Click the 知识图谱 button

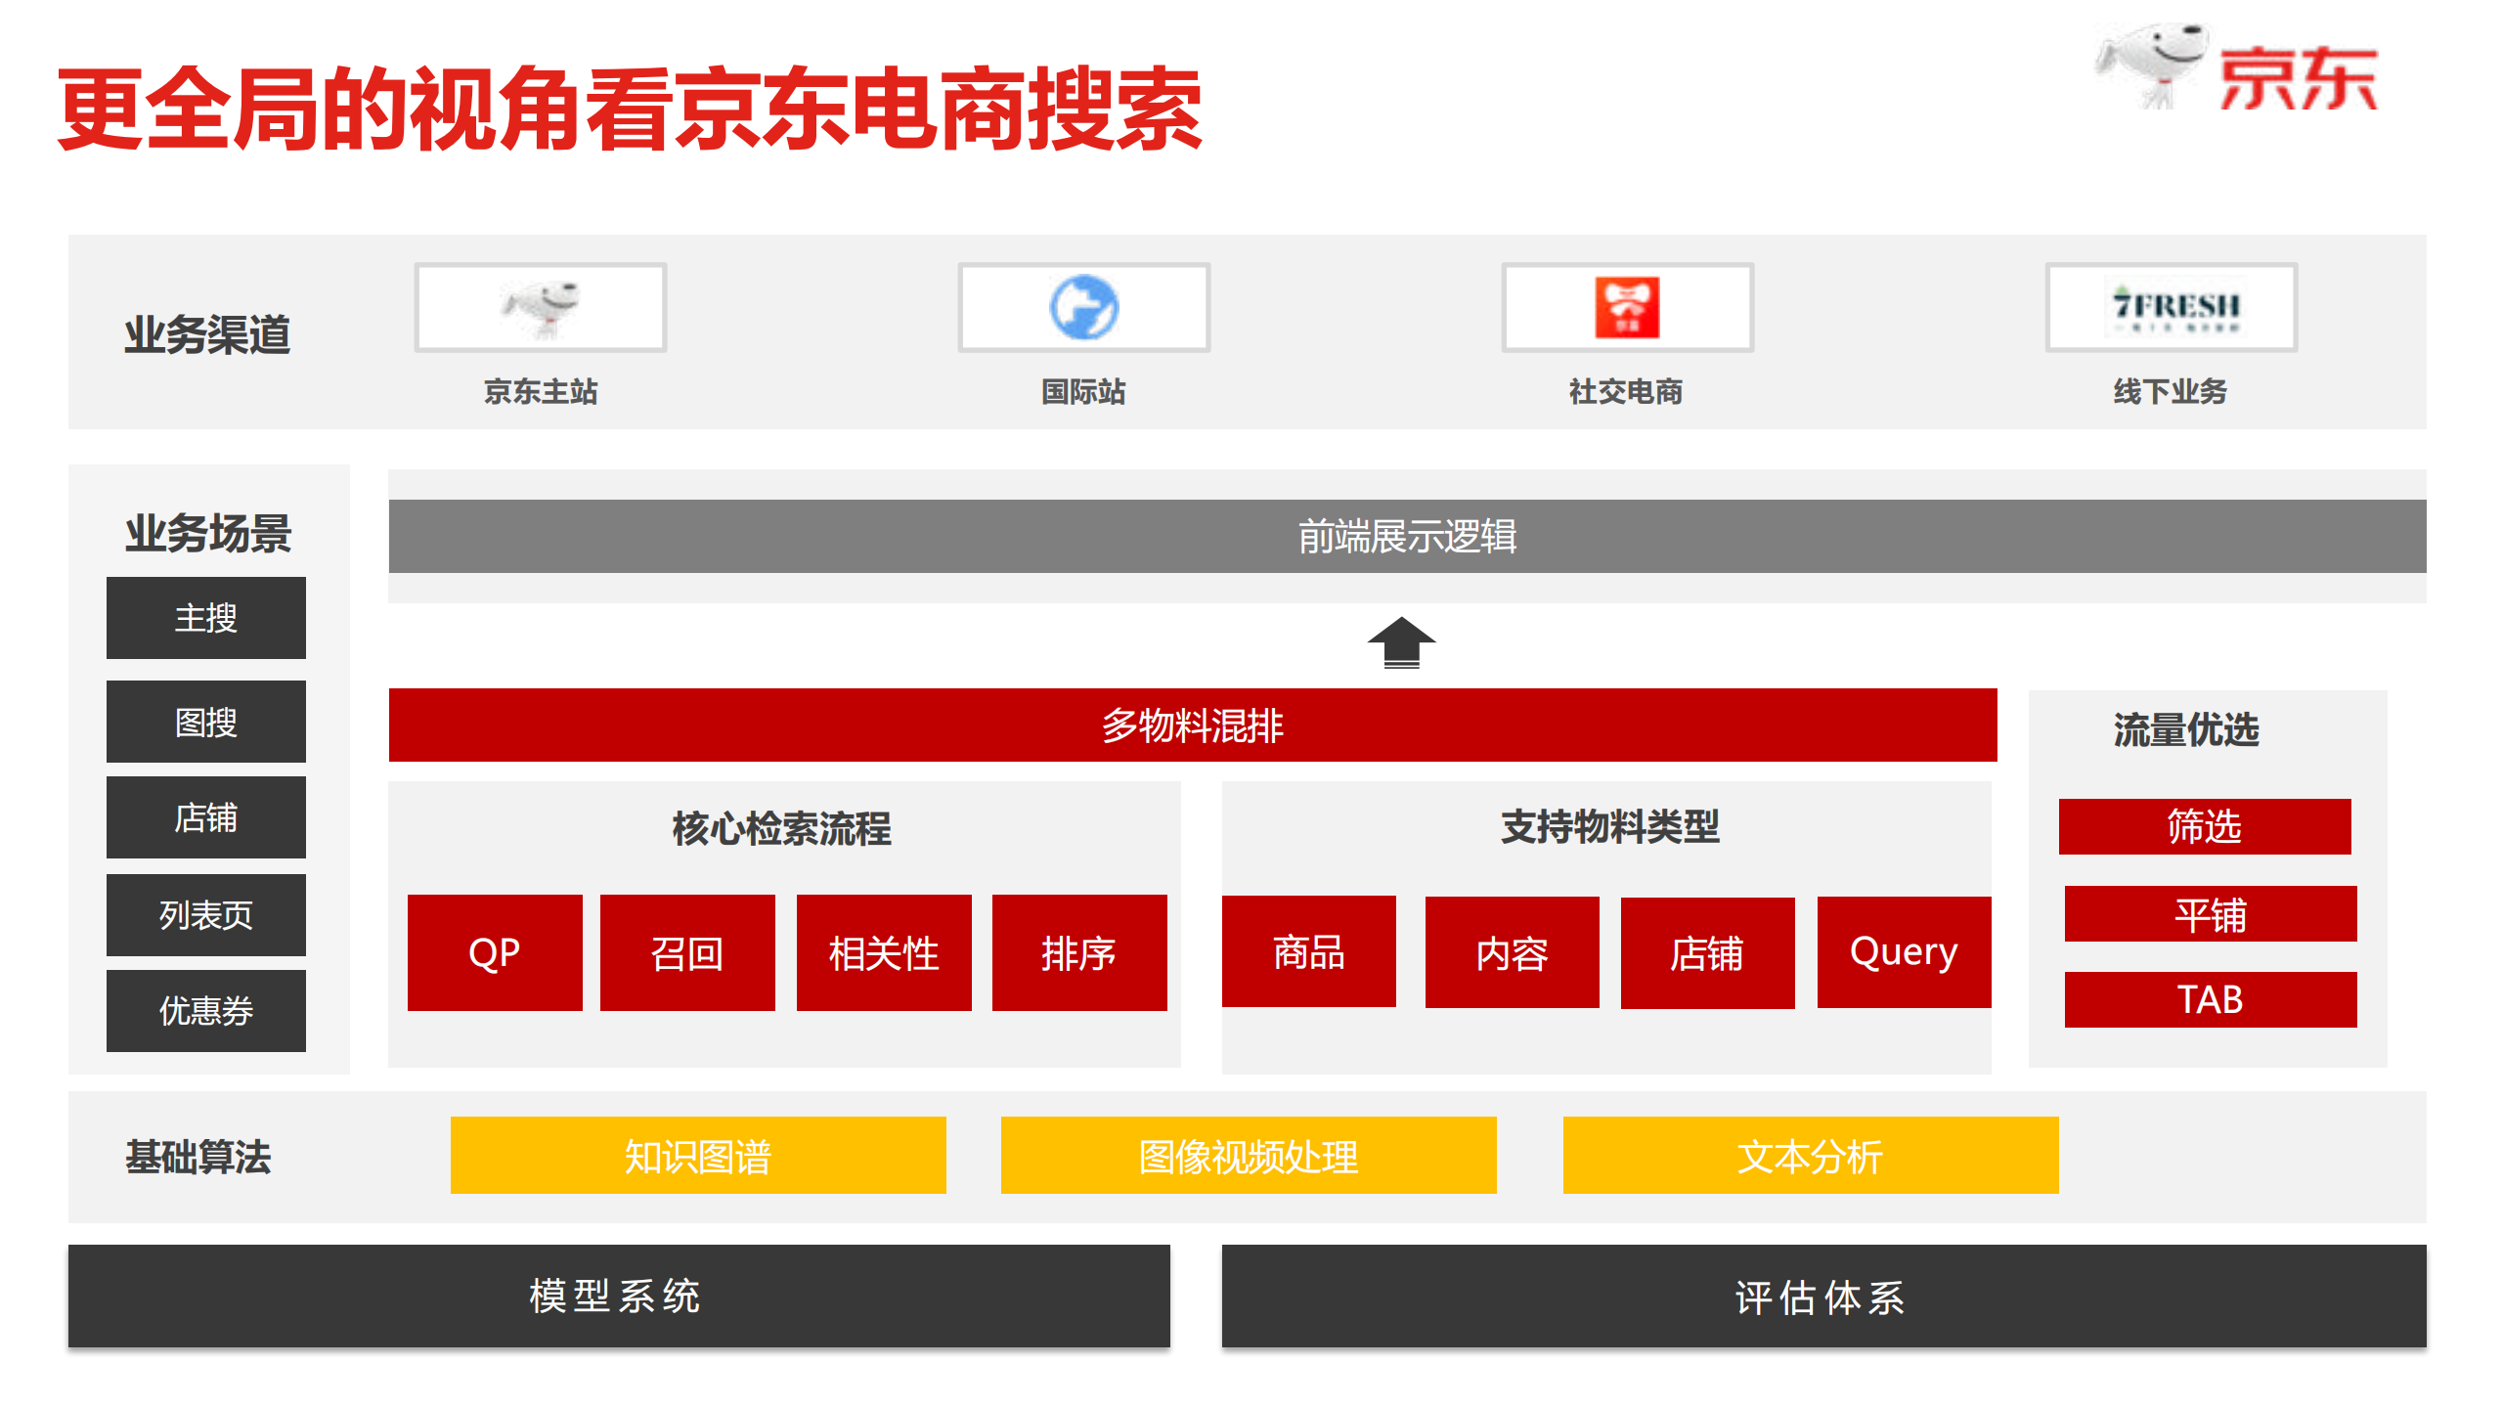(x=696, y=1155)
